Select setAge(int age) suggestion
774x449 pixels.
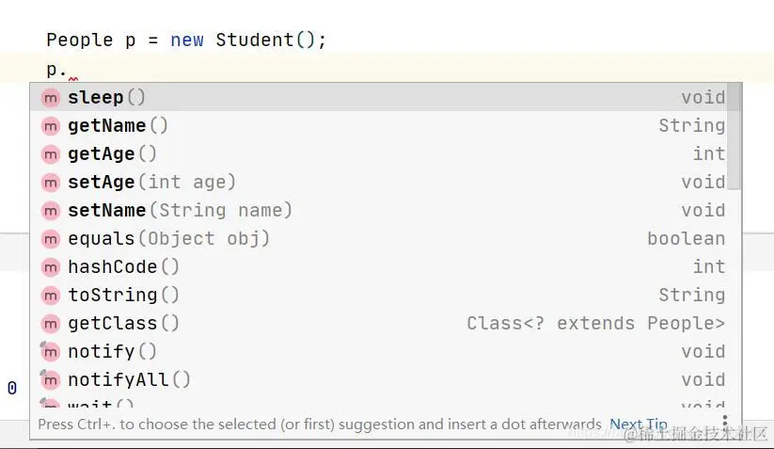151,183
